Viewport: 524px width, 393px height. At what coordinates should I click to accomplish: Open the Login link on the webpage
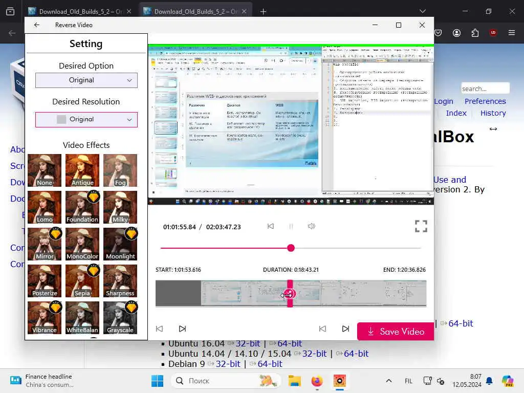[x=444, y=101]
